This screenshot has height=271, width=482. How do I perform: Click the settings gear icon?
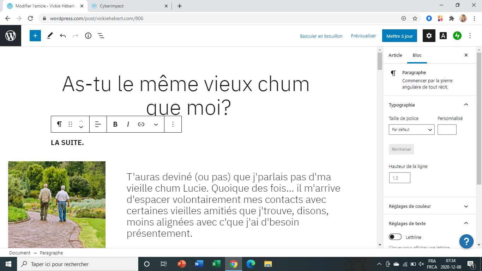(429, 36)
